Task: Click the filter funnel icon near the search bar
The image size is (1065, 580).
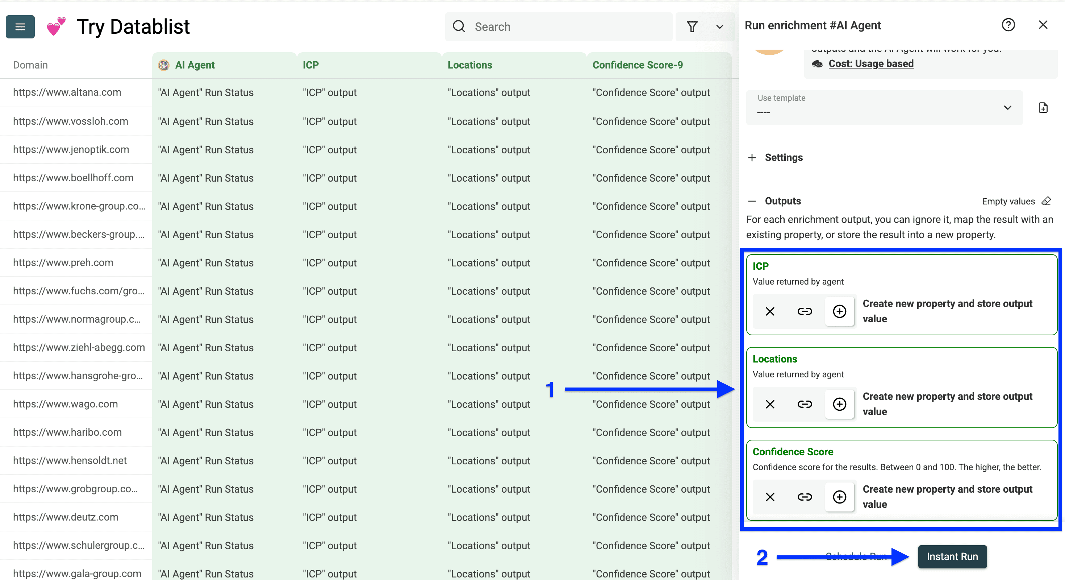Action: [x=692, y=26]
